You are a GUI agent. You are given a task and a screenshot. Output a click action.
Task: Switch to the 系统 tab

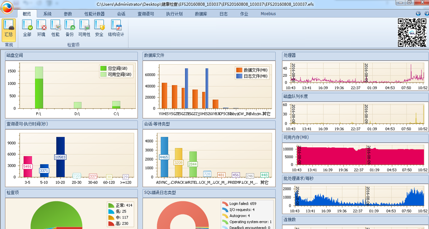pyautogui.click(x=47, y=14)
